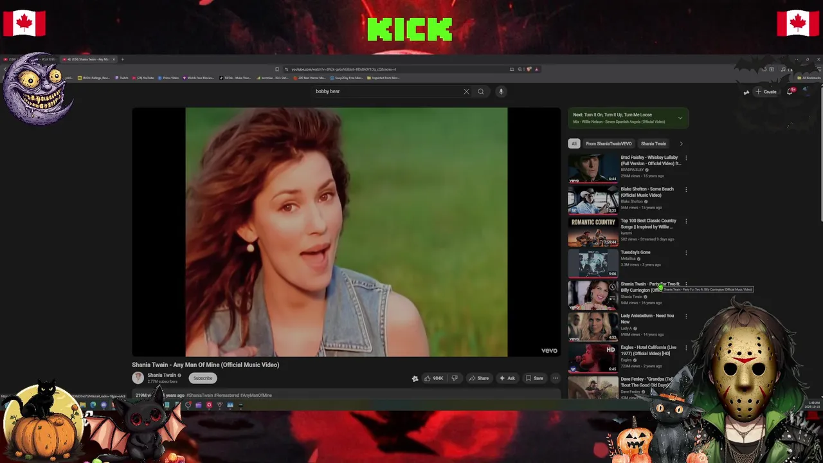Open Dave Fenley Grandpa video thumbnail
Screen dimensions: 823x463
point(593,388)
